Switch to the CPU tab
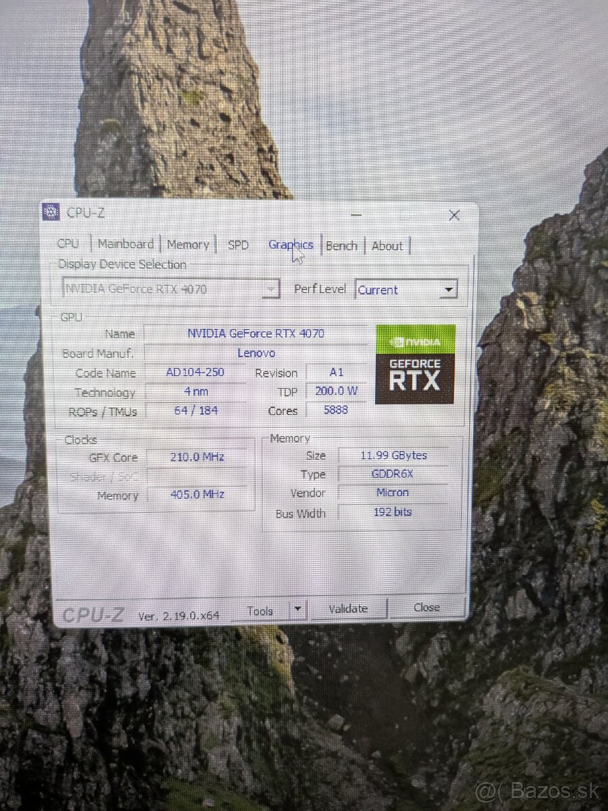 [68, 244]
